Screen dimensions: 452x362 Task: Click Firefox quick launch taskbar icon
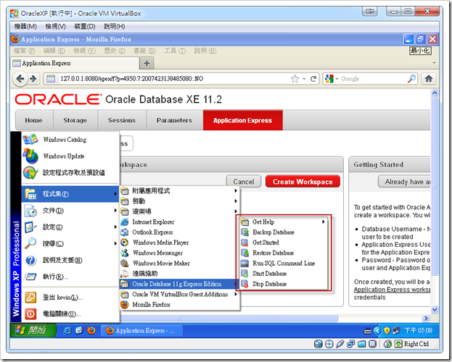pos(91,330)
